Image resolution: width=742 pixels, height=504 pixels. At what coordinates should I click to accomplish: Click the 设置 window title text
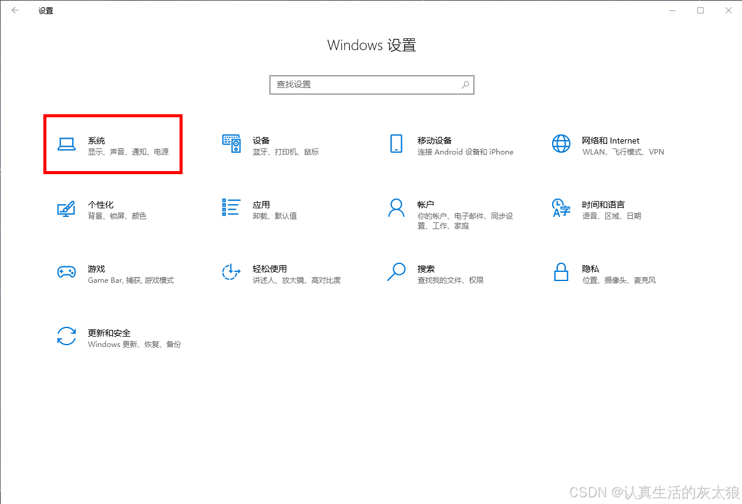[46, 11]
